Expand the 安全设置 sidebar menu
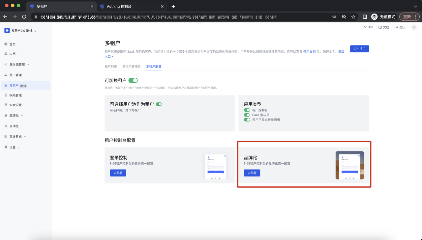The height and width of the screenshot is (240, 422). tap(15, 105)
